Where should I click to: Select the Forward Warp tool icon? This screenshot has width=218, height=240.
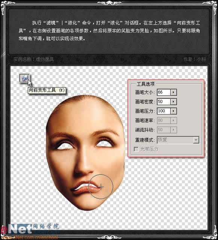pyautogui.click(x=24, y=78)
